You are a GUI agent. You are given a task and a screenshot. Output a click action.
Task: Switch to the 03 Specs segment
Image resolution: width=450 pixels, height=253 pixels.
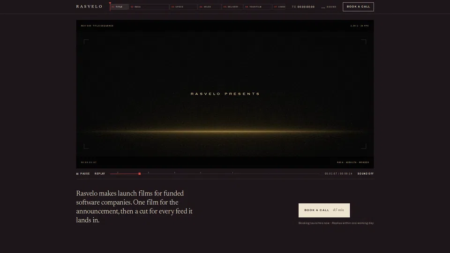pyautogui.click(x=183, y=7)
